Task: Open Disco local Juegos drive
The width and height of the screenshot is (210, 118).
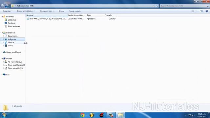Action: click(x=16, y=65)
